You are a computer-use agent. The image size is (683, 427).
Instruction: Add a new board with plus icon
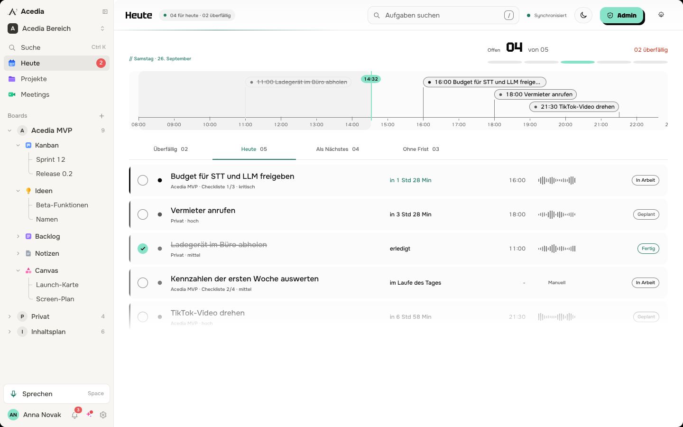102,116
